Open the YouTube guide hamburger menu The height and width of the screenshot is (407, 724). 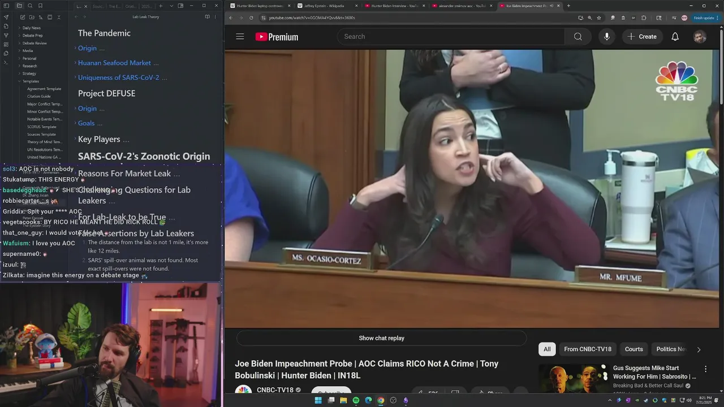pyautogui.click(x=240, y=37)
